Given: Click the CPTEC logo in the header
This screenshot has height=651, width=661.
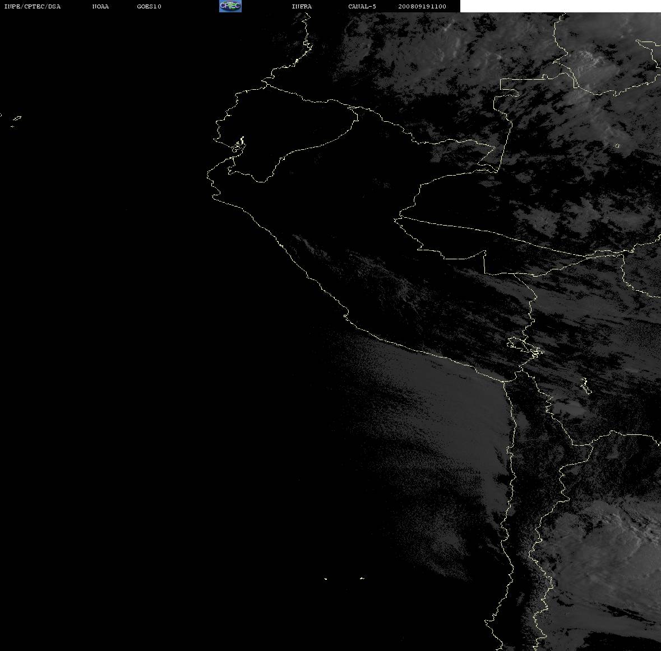Looking at the screenshot, I should 230,6.
